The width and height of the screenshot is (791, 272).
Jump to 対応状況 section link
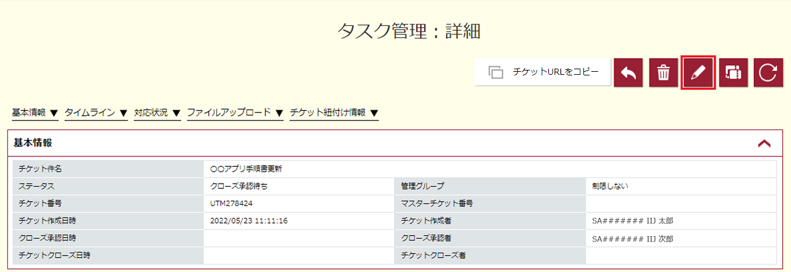click(x=157, y=113)
